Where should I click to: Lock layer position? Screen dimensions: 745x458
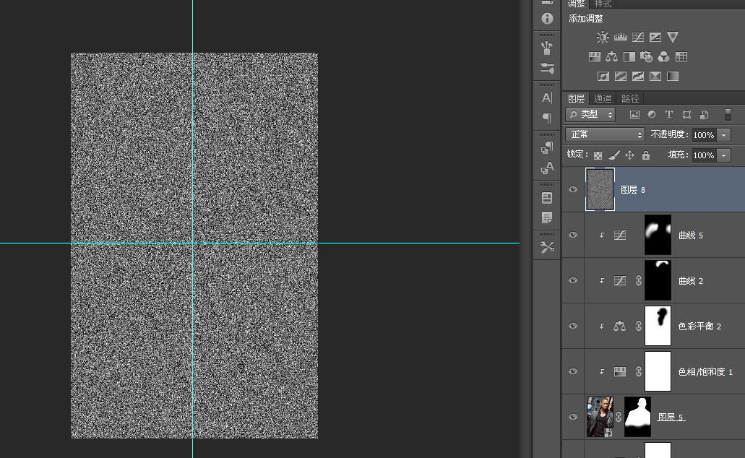click(x=629, y=155)
